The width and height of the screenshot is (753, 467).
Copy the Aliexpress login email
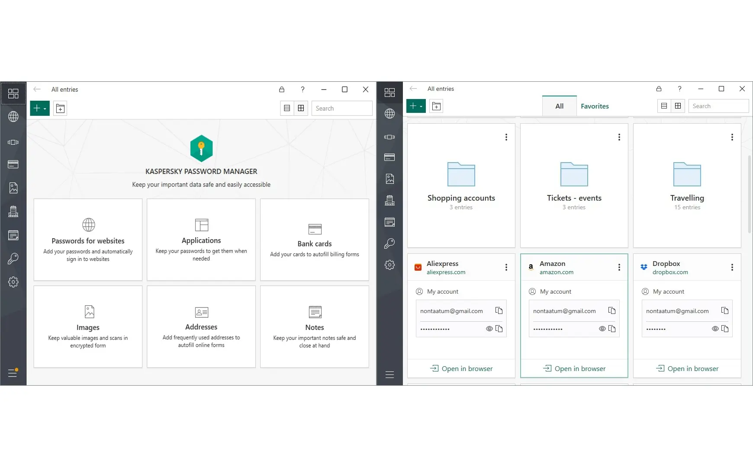[499, 310]
